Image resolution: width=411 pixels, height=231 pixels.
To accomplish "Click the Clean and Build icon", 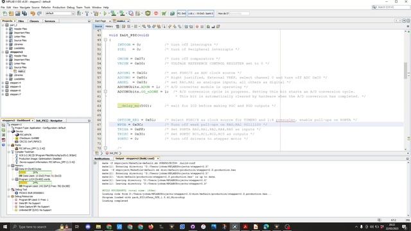I will click(x=96, y=13).
